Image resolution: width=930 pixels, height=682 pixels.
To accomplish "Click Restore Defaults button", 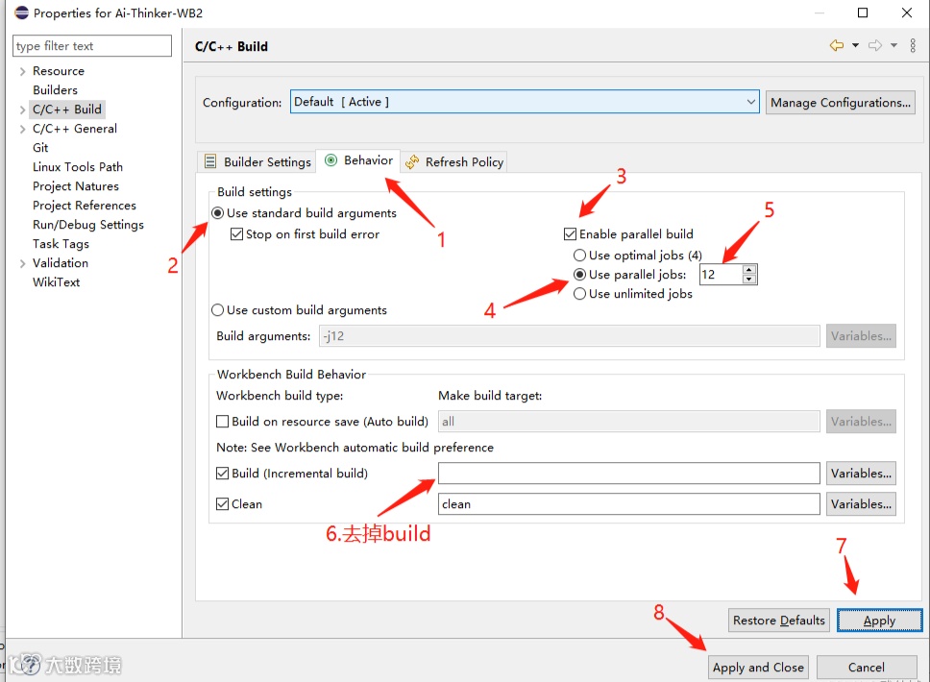I will 779,621.
